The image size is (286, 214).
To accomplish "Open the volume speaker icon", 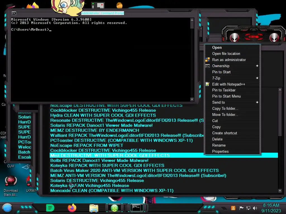I will tap(255, 208).
